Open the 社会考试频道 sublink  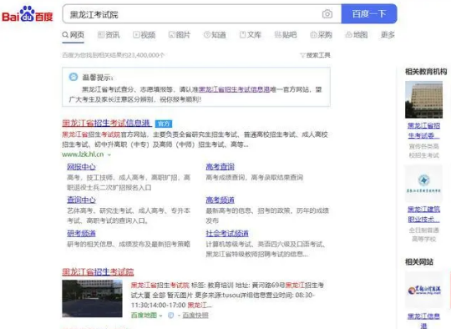227,234
